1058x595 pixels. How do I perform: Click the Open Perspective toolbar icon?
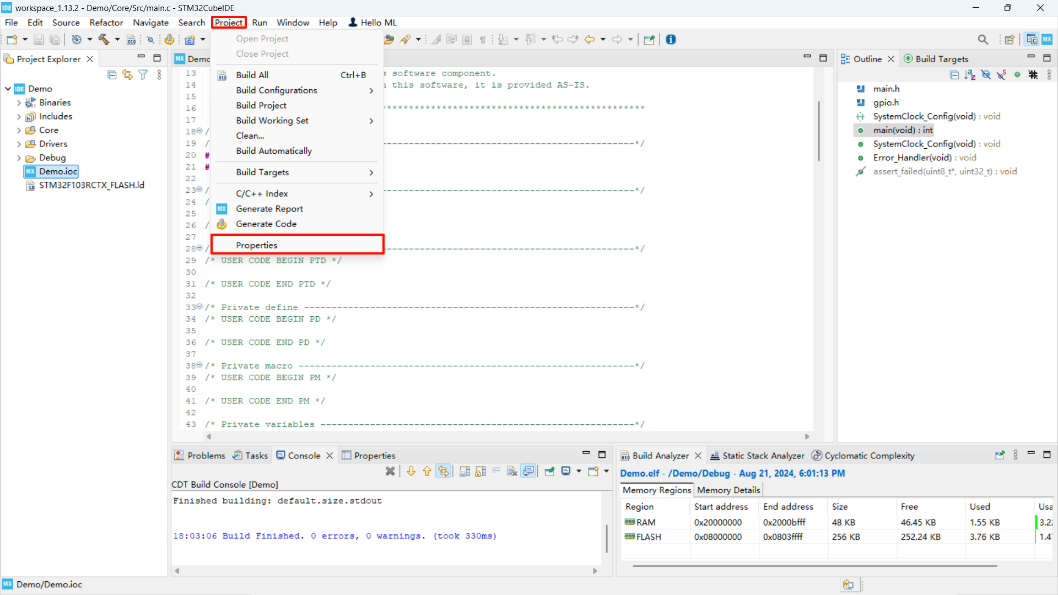(1010, 40)
